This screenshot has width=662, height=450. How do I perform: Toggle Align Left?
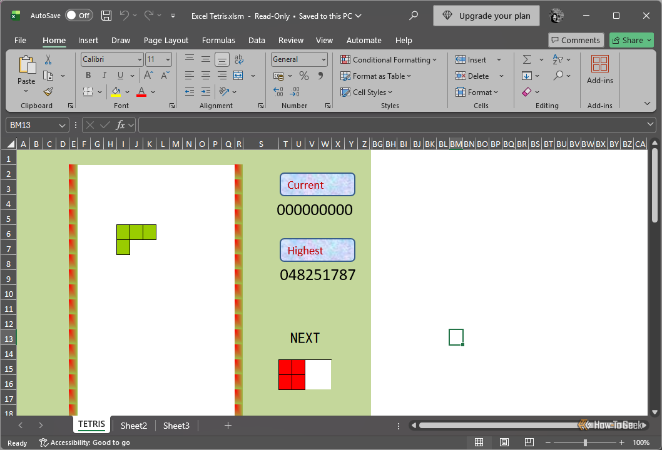(x=190, y=76)
